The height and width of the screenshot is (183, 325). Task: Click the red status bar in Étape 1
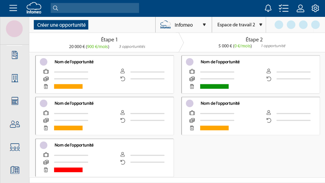tap(68, 170)
